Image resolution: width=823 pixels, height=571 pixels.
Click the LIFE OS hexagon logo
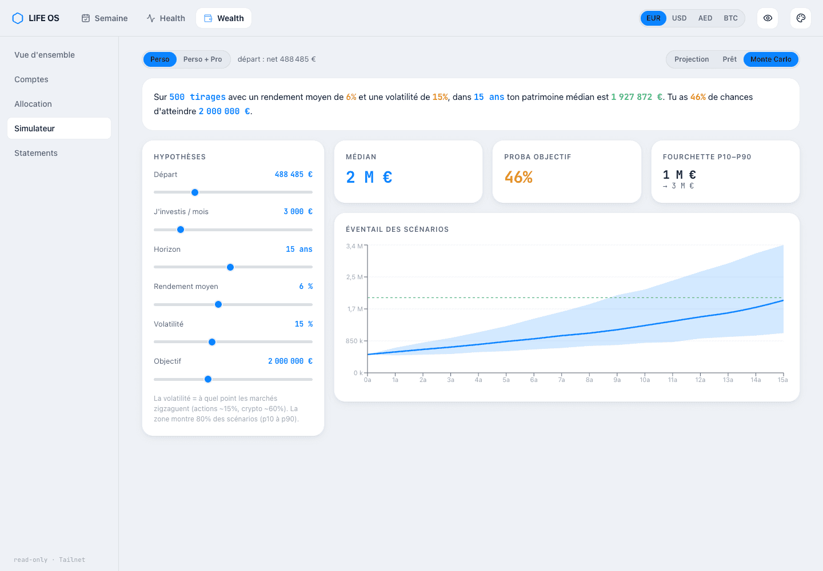point(18,18)
